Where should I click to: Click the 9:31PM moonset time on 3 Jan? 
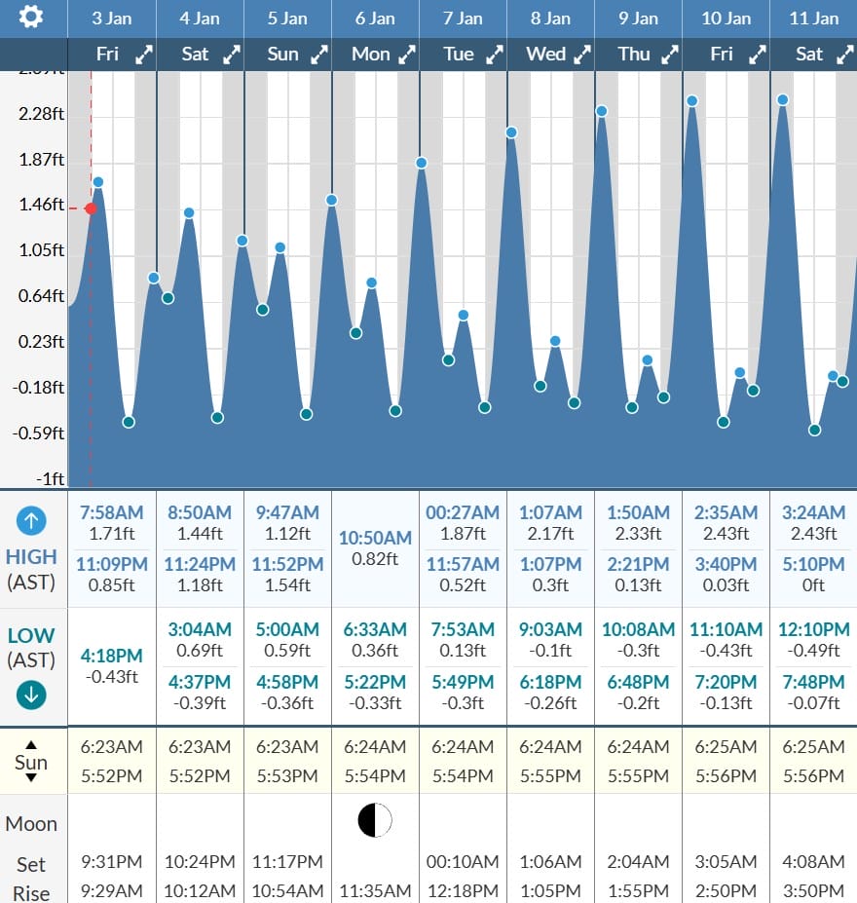click(x=112, y=861)
